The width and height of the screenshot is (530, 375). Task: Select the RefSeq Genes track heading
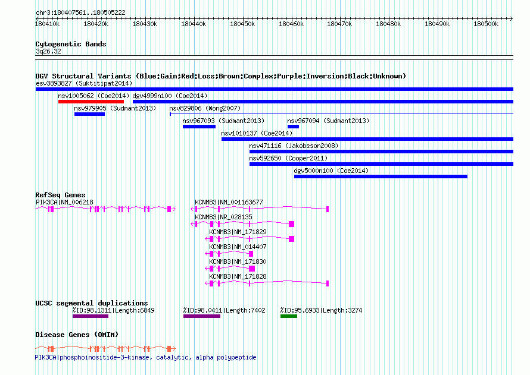click(60, 195)
